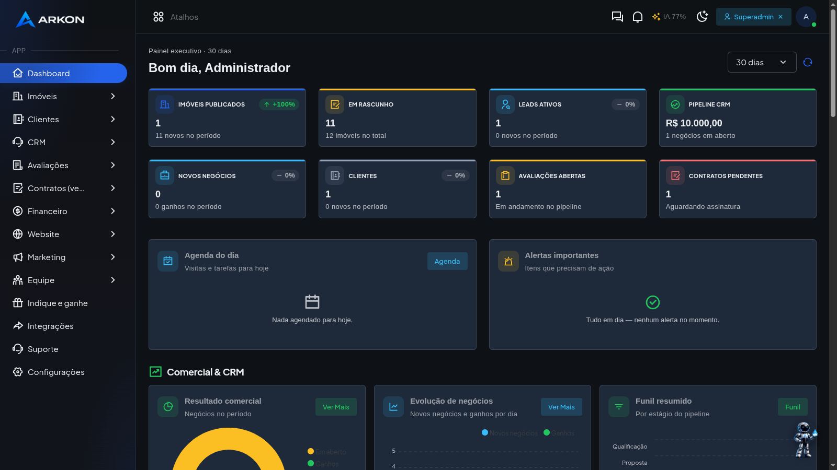Close the Superadmin badge with X
Screen dimensions: 837x470
coord(781,17)
